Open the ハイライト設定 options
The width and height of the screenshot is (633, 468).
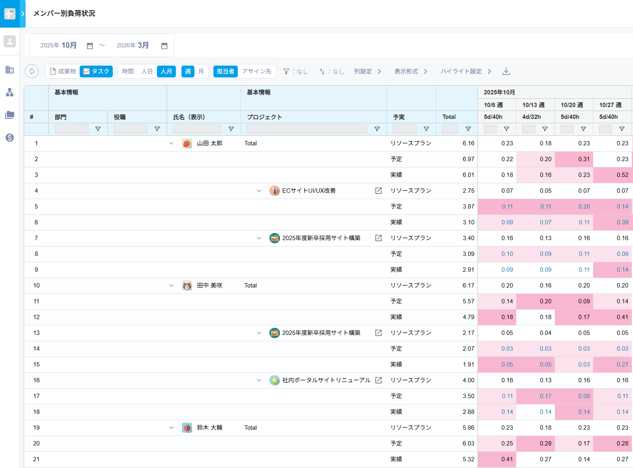[466, 71]
